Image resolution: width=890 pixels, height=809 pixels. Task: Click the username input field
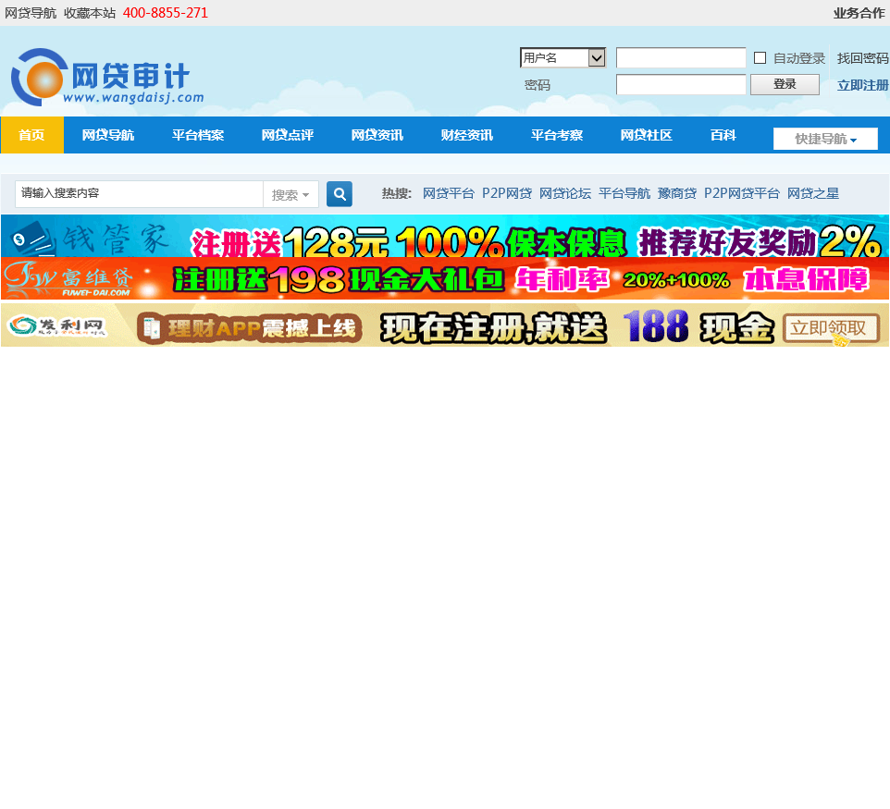(x=681, y=57)
